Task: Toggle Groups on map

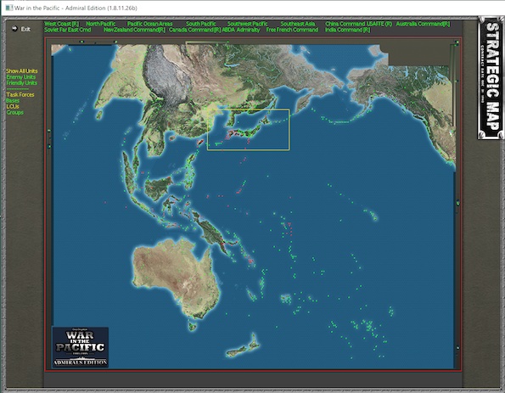Action: click(14, 112)
